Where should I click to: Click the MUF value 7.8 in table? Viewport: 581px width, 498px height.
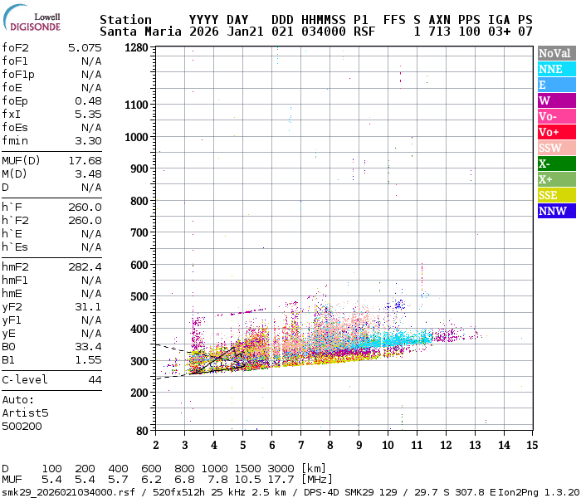pyautogui.click(x=217, y=480)
